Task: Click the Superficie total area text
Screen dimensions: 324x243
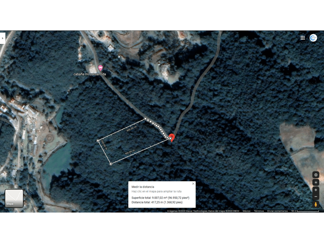Action: (x=161, y=198)
